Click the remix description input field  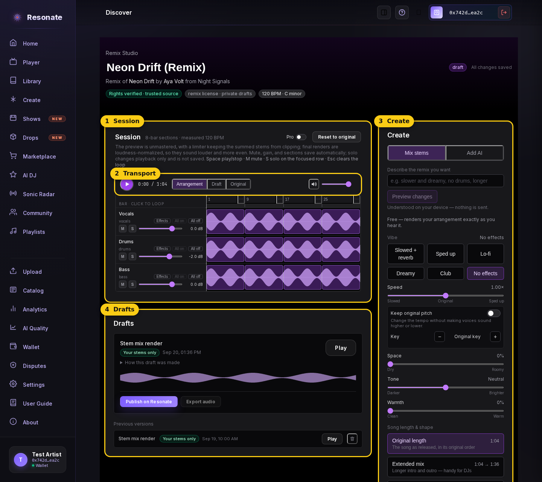pyautogui.click(x=446, y=181)
